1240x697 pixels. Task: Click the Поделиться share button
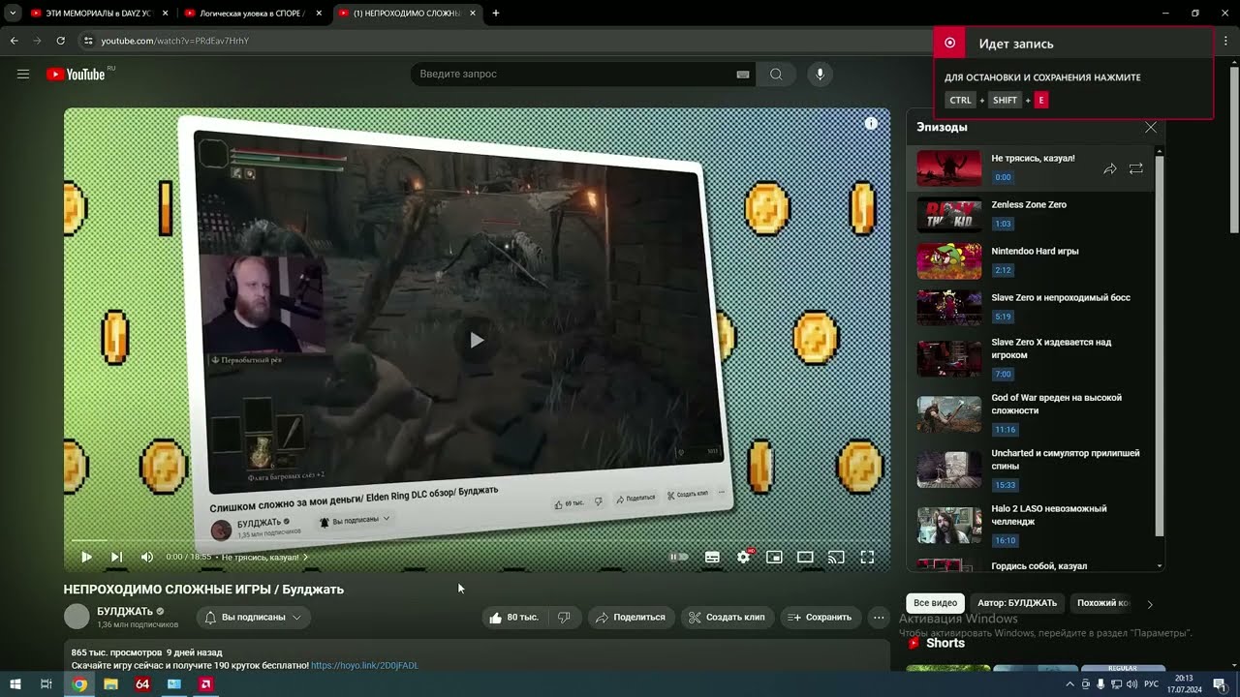(x=631, y=618)
